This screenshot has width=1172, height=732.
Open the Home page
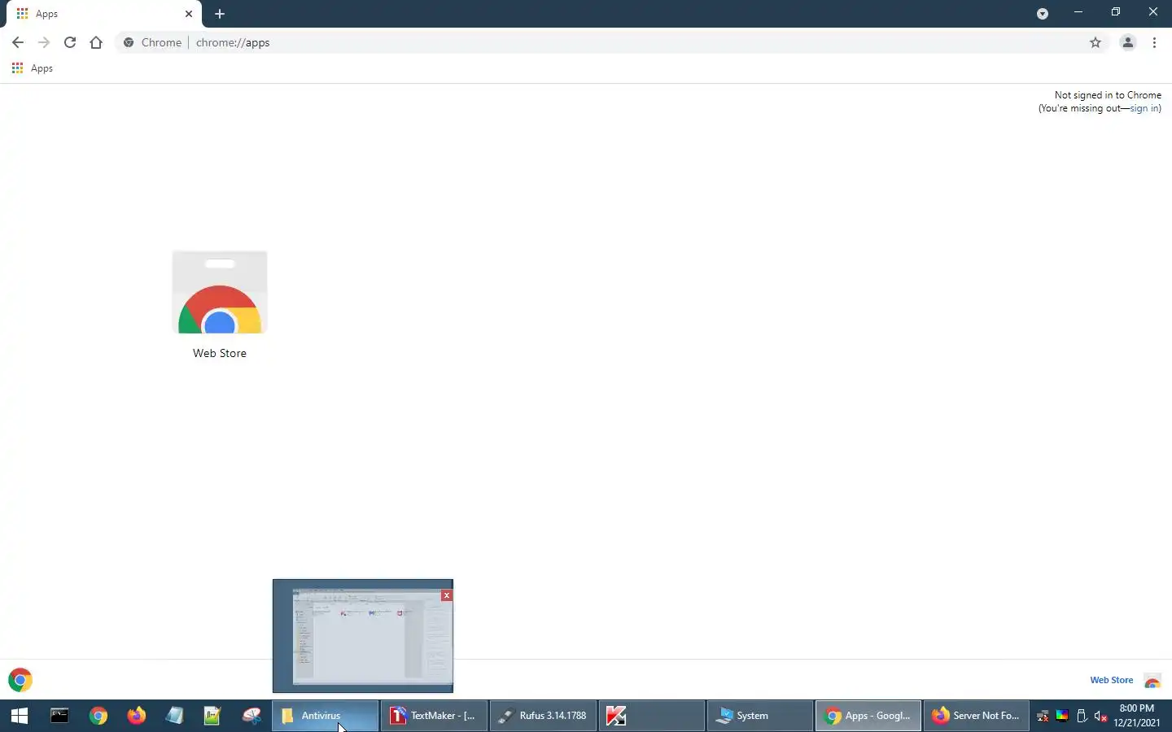[x=96, y=42]
